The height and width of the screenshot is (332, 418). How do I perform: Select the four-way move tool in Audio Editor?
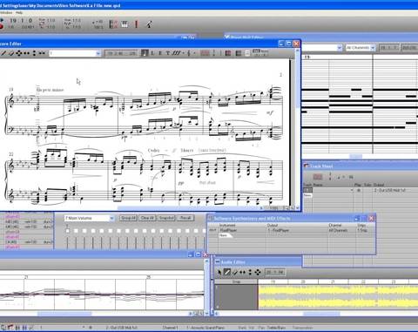pos(258,272)
